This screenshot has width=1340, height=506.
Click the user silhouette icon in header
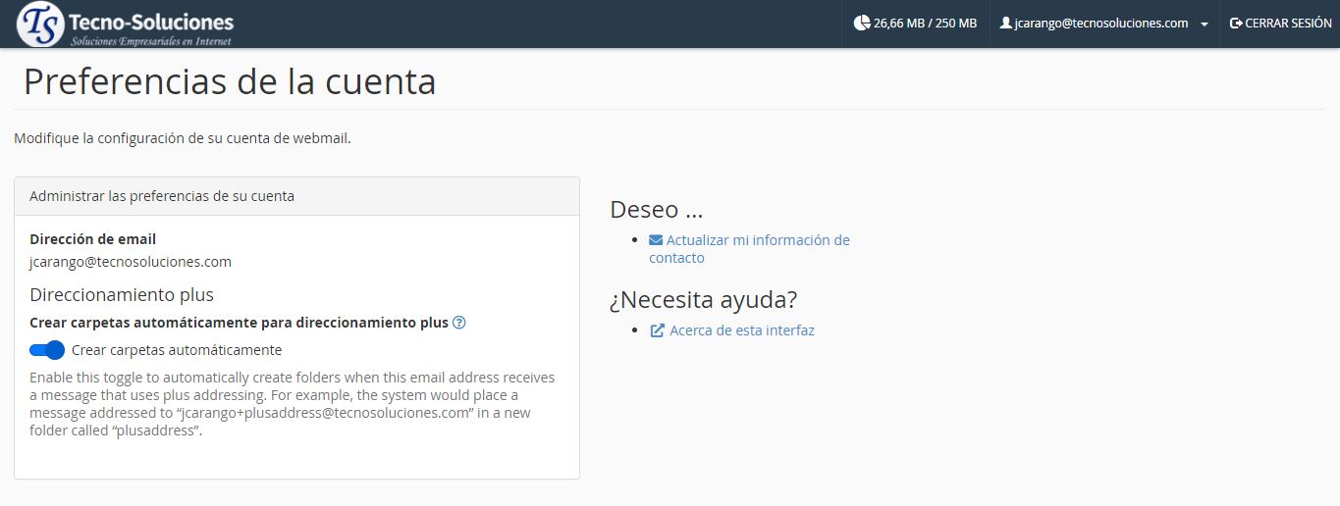pos(1005,24)
